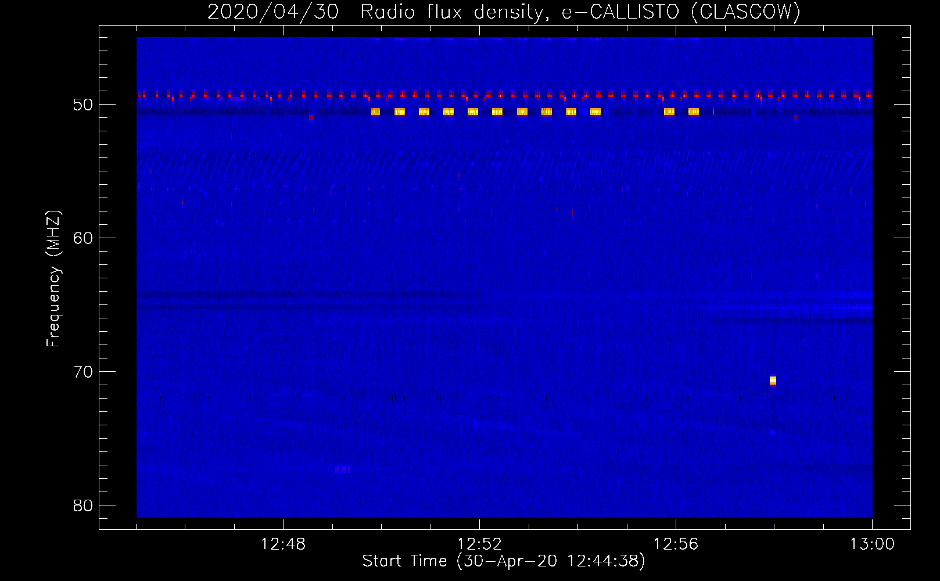
Task: Click the date 2020/04/30 in the title
Action: coord(273,12)
